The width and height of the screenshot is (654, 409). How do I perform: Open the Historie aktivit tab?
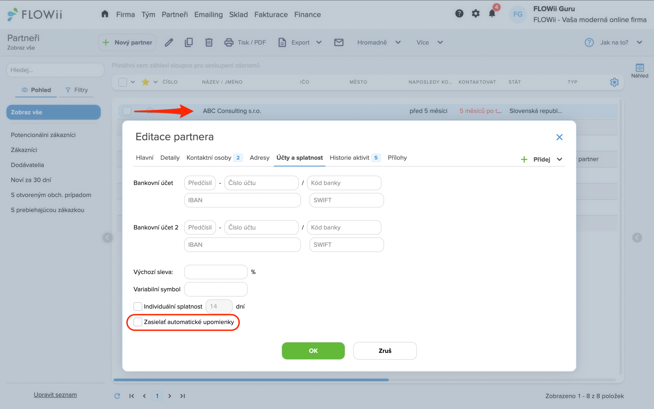[349, 158]
